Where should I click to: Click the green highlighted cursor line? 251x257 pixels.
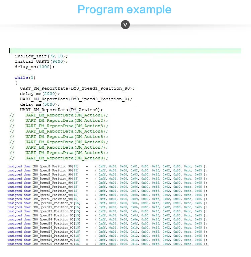[x=125, y=51]
